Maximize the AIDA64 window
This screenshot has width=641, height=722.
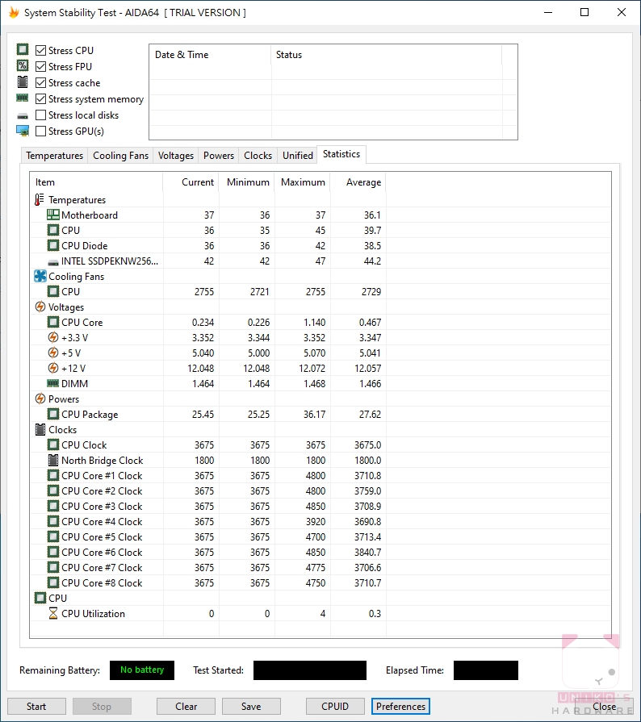584,12
